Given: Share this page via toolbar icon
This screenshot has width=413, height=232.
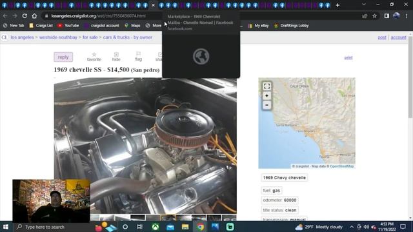Looking at the screenshot, I should pyautogui.click(x=365, y=16).
